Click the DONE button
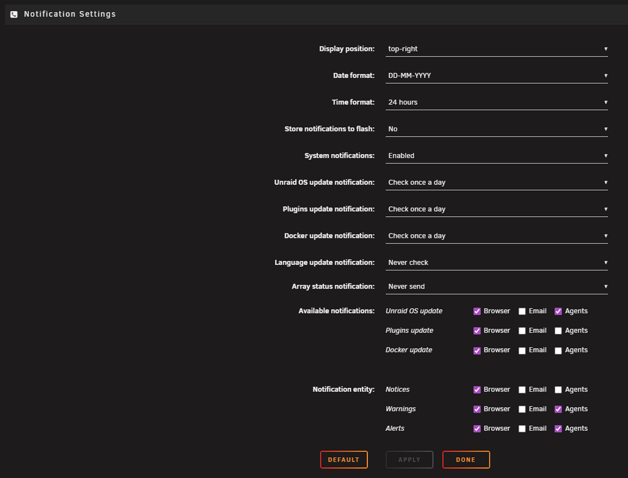The height and width of the screenshot is (478, 628). point(466,460)
